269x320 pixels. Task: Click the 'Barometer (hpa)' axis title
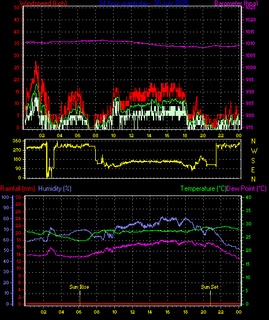(236, 3)
